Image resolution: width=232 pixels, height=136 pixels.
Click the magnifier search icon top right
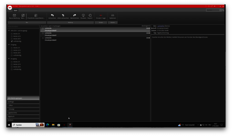[223, 10]
